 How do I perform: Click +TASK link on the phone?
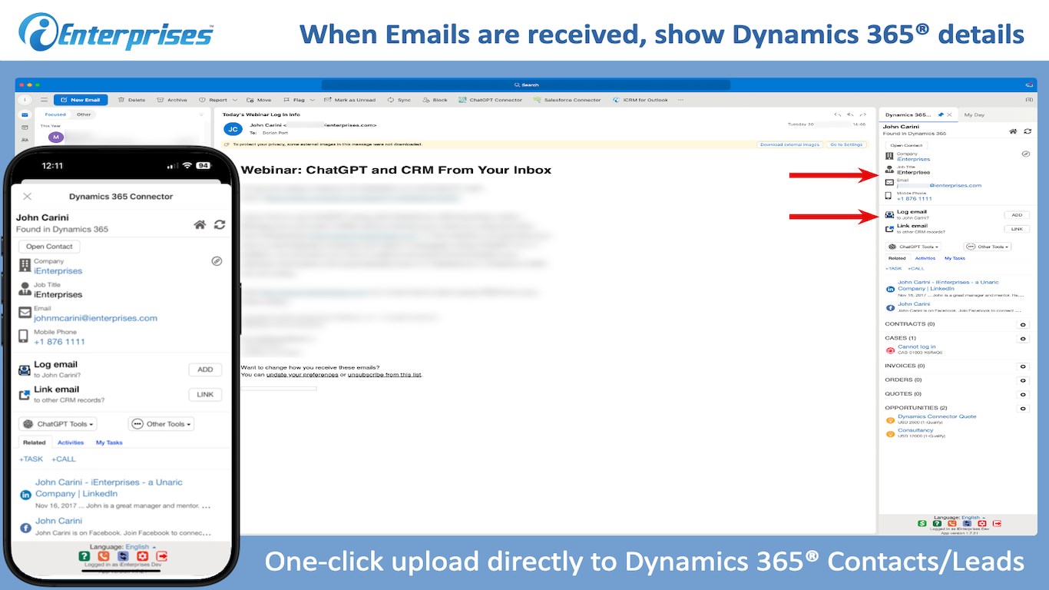[31, 459]
